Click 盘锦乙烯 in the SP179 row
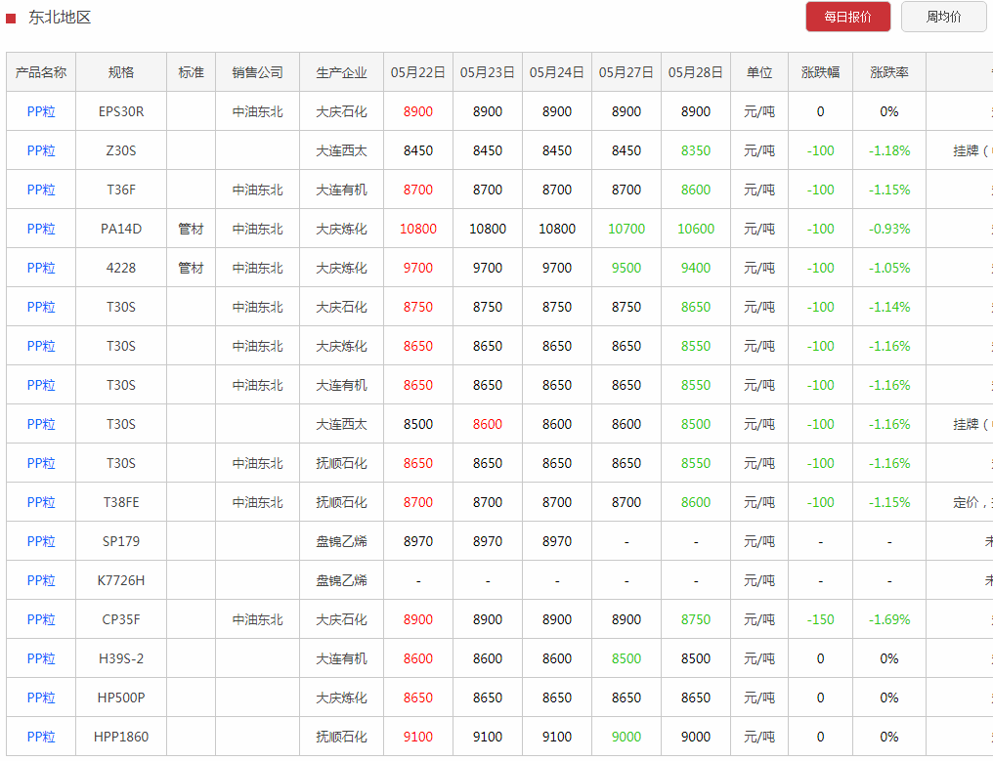This screenshot has width=993, height=761. coord(341,541)
